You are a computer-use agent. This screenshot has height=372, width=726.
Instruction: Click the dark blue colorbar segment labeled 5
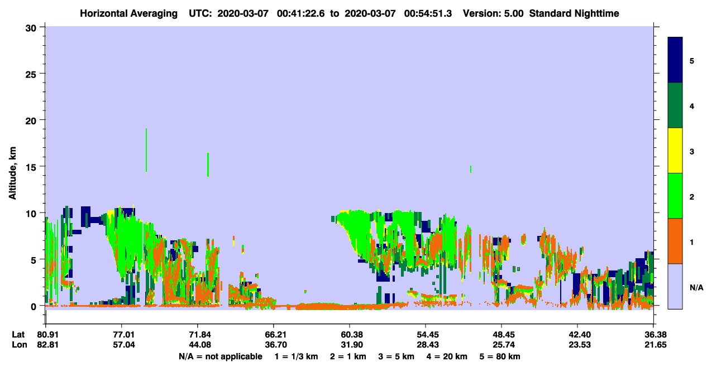click(x=675, y=60)
